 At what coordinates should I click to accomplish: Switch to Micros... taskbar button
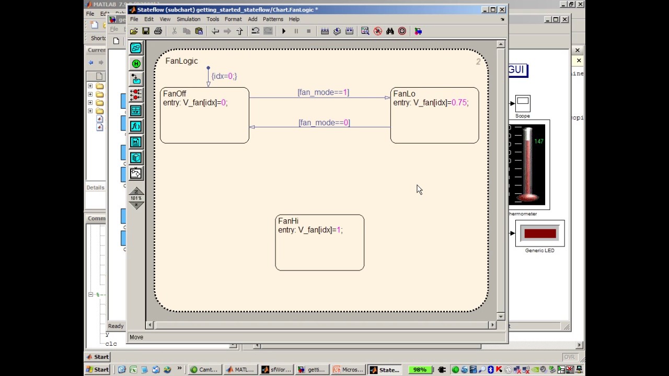pyautogui.click(x=348, y=370)
